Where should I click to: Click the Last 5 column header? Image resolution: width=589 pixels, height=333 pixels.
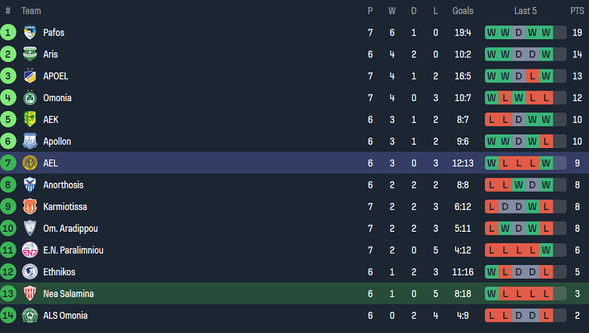click(x=526, y=11)
